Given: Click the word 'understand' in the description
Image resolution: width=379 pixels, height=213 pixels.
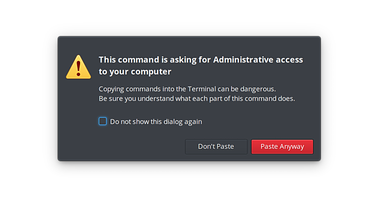Looking at the screenshot, I should point(161,98).
